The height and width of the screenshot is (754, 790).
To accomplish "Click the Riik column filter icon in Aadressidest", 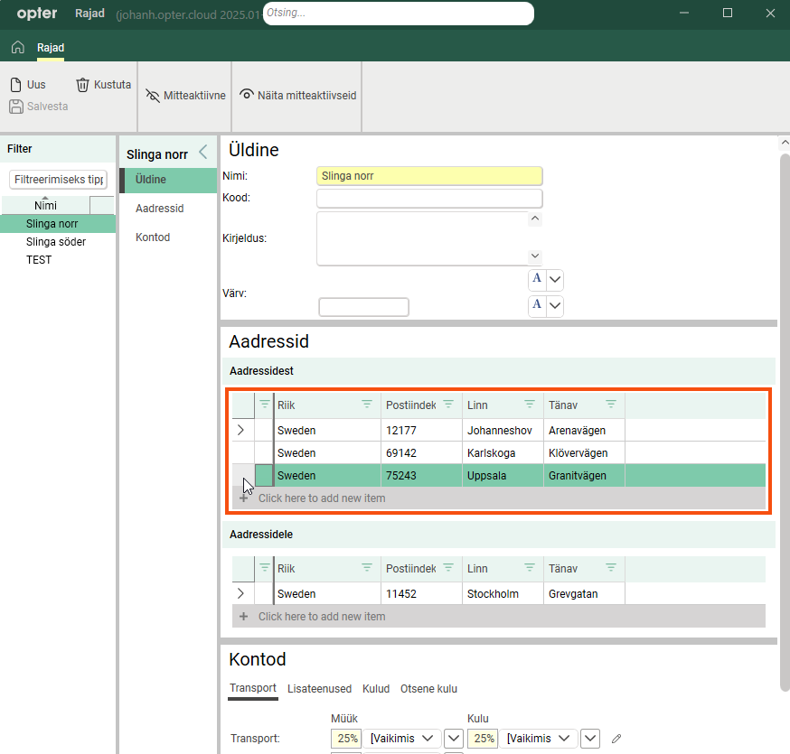I will point(367,405).
